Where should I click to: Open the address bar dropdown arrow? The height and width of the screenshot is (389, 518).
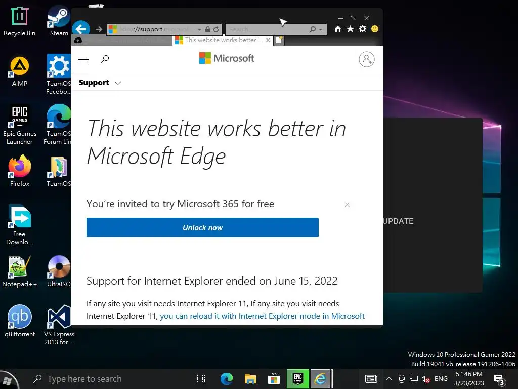point(199,29)
